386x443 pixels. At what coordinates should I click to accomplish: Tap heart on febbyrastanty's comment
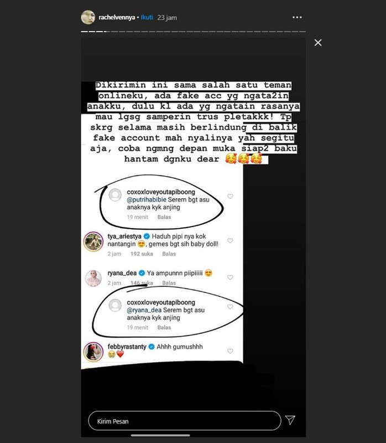coord(230,351)
